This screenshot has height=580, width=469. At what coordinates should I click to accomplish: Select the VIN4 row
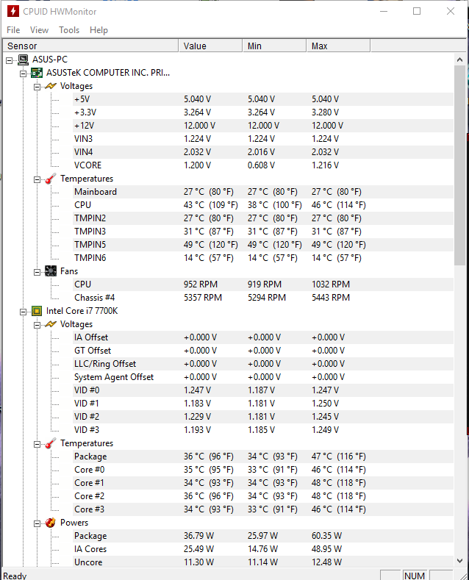click(263, 152)
